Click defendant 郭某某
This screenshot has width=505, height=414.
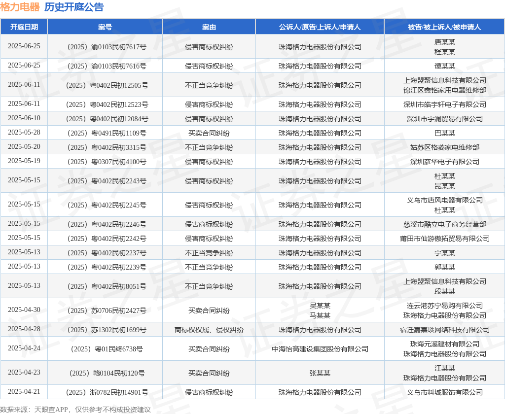pyautogui.click(x=444, y=268)
